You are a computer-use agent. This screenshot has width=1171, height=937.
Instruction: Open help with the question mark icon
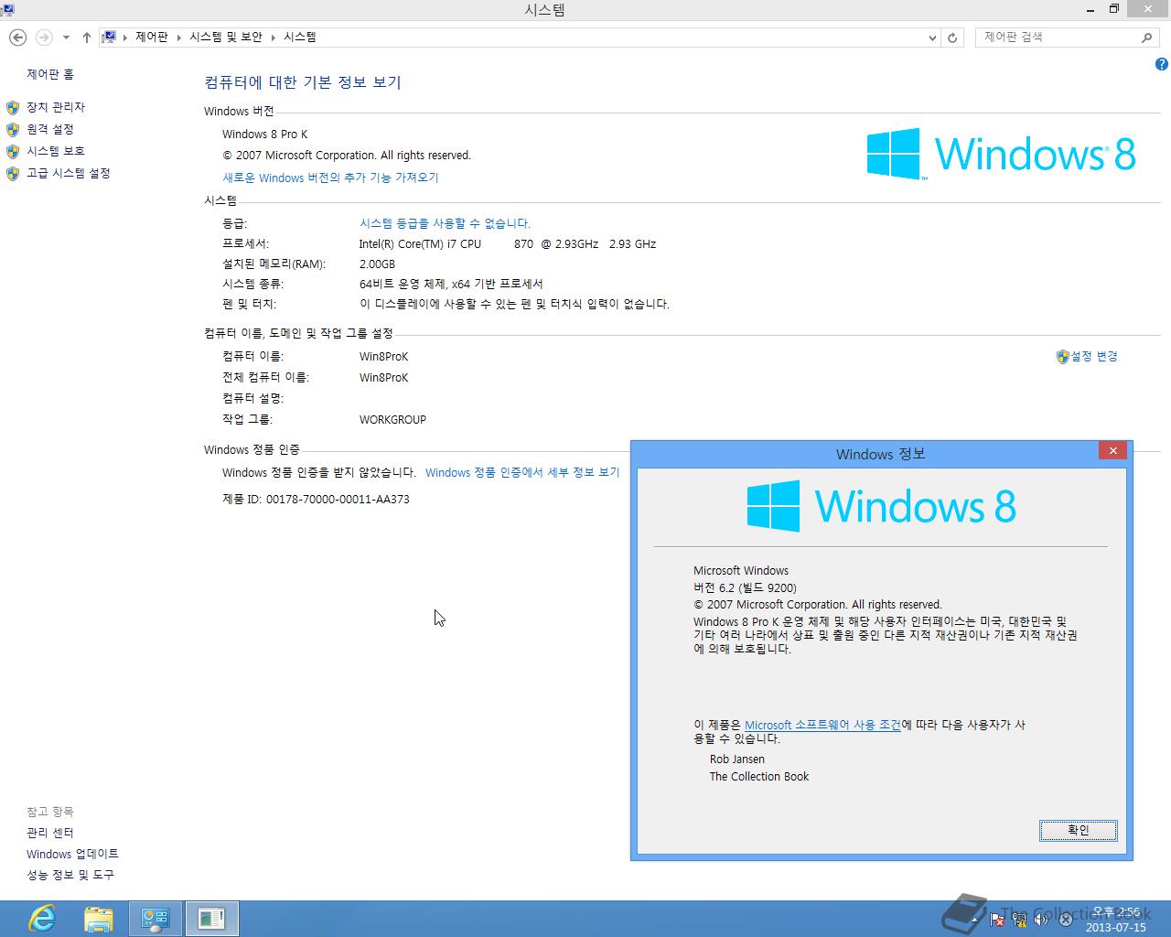pyautogui.click(x=1161, y=64)
